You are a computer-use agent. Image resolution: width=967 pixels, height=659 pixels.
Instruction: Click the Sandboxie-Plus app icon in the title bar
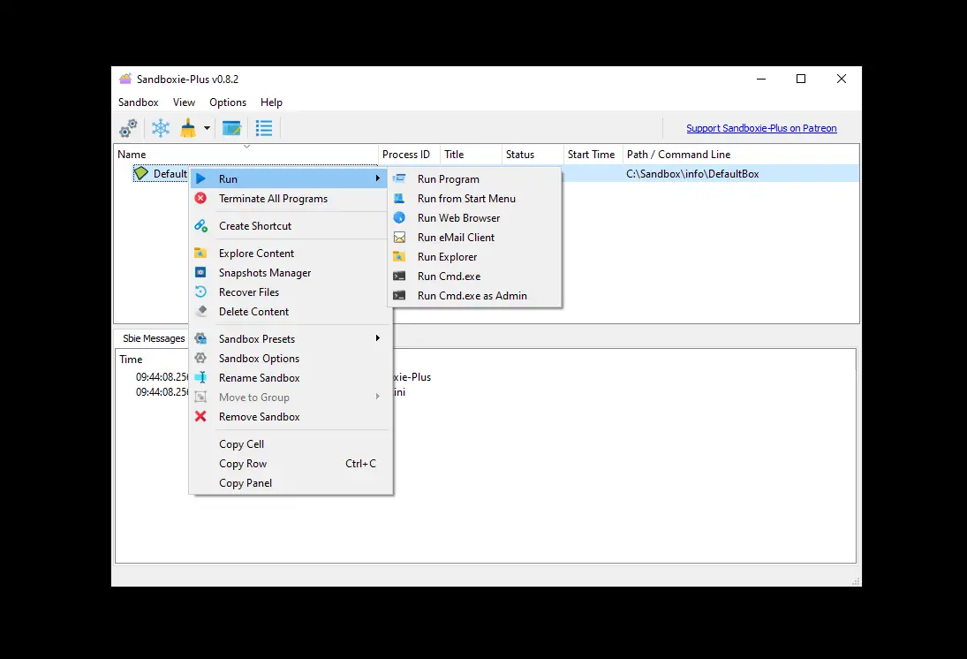(x=125, y=79)
